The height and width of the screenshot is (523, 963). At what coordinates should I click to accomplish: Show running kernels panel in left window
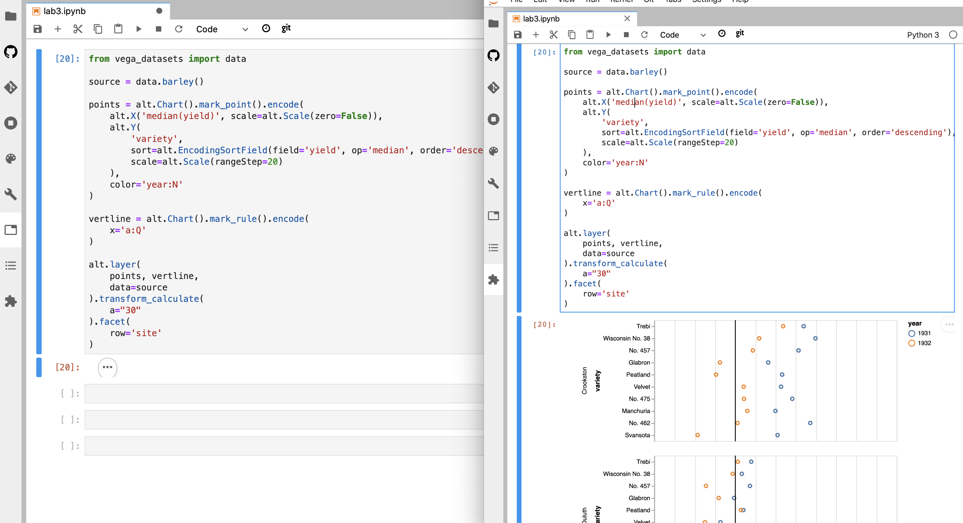point(10,123)
